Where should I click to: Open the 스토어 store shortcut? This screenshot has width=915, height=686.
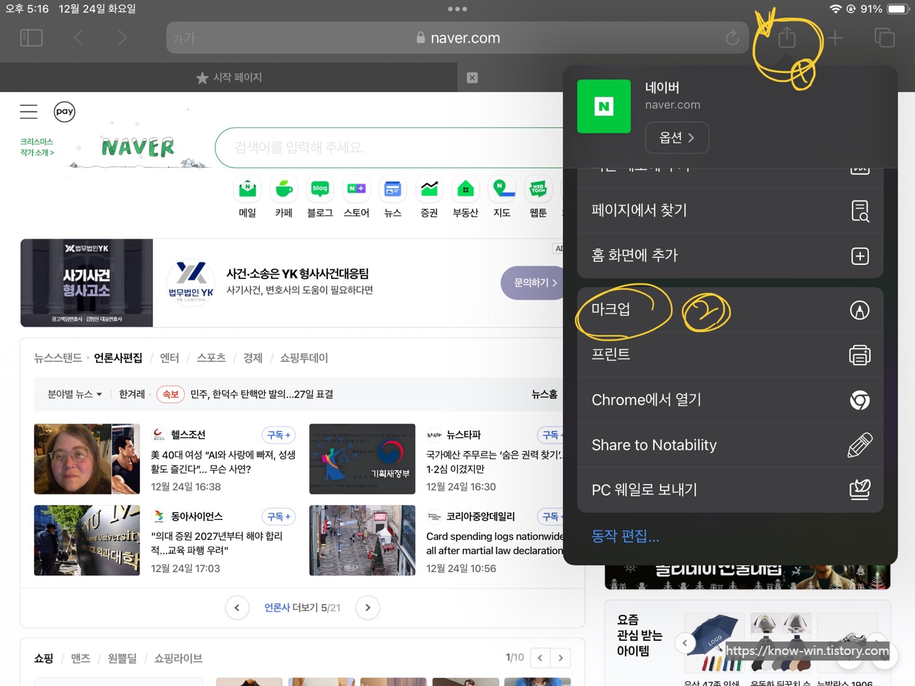pos(356,198)
